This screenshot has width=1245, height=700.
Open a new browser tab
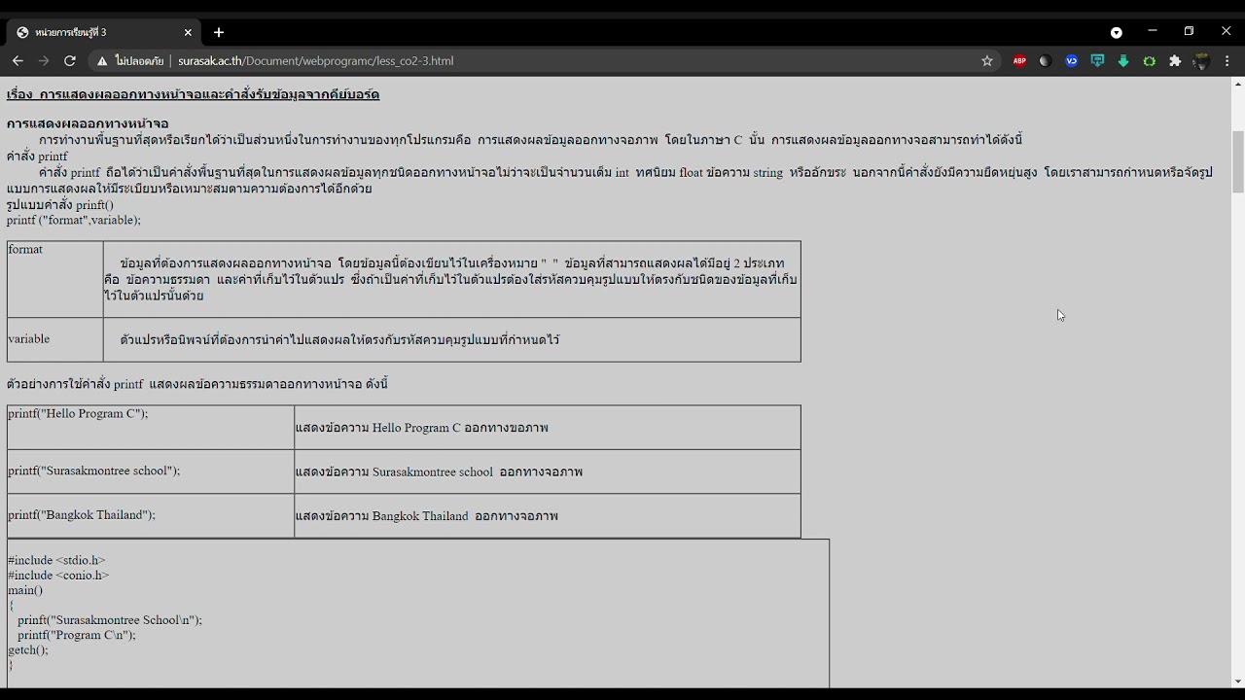pos(219,32)
